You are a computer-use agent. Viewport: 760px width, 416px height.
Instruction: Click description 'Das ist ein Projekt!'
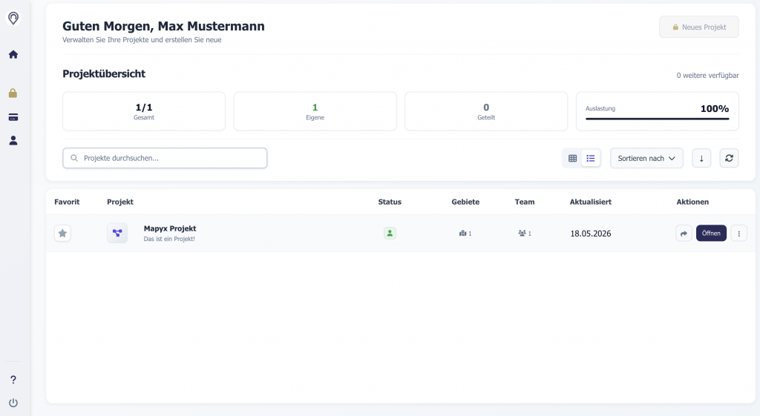click(169, 239)
